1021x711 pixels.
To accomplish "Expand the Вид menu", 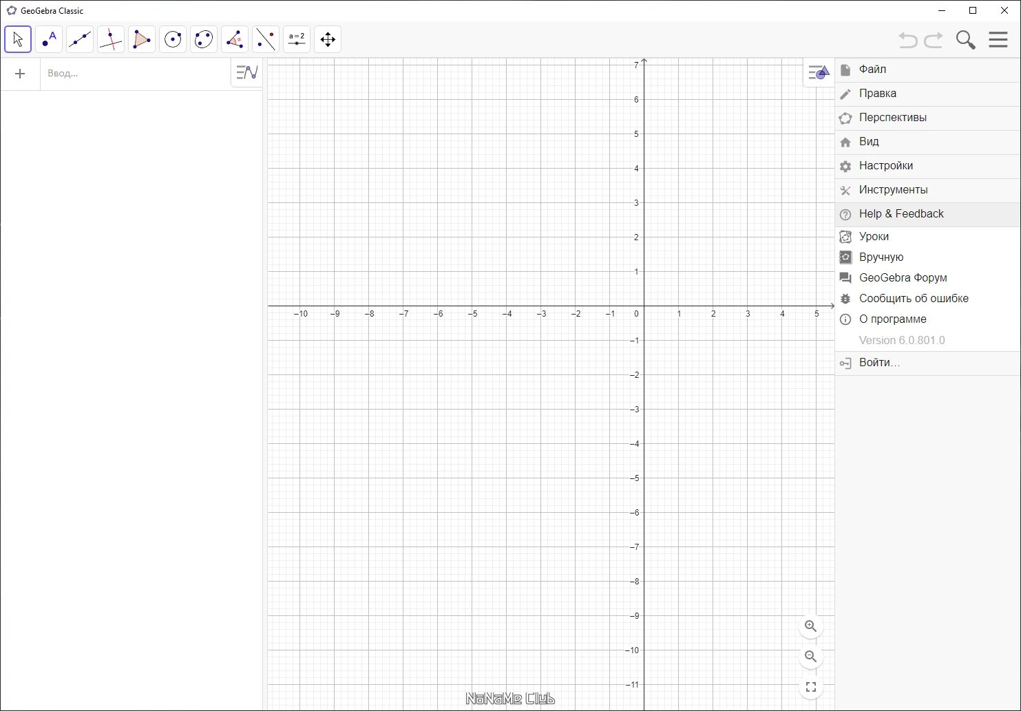I will 928,142.
